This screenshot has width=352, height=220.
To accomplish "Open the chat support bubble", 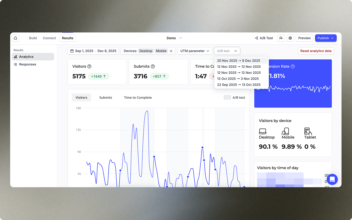I will pyautogui.click(x=332, y=179).
